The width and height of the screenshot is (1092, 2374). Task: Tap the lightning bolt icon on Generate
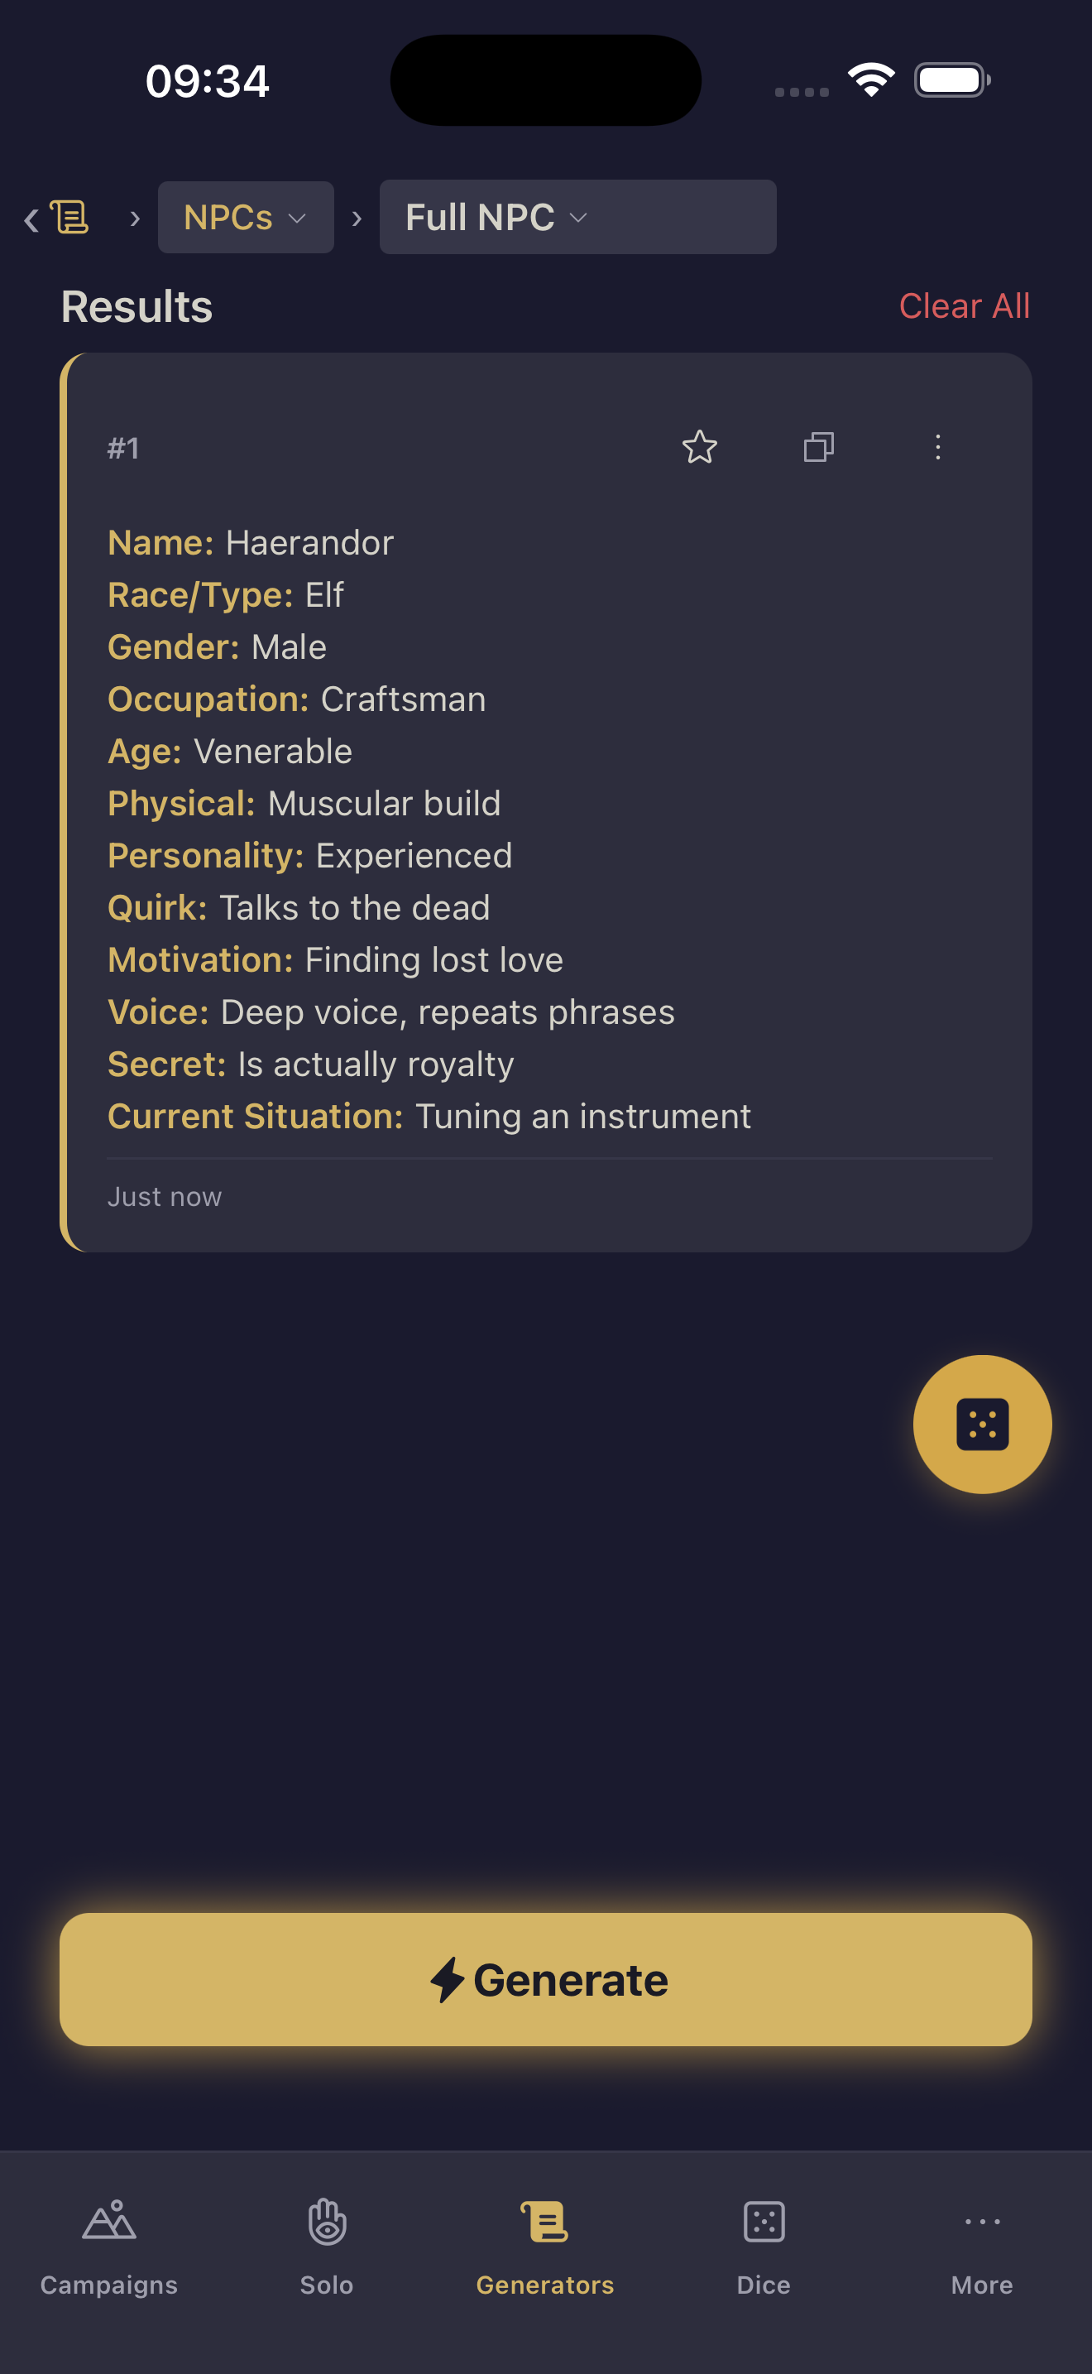click(x=448, y=1979)
